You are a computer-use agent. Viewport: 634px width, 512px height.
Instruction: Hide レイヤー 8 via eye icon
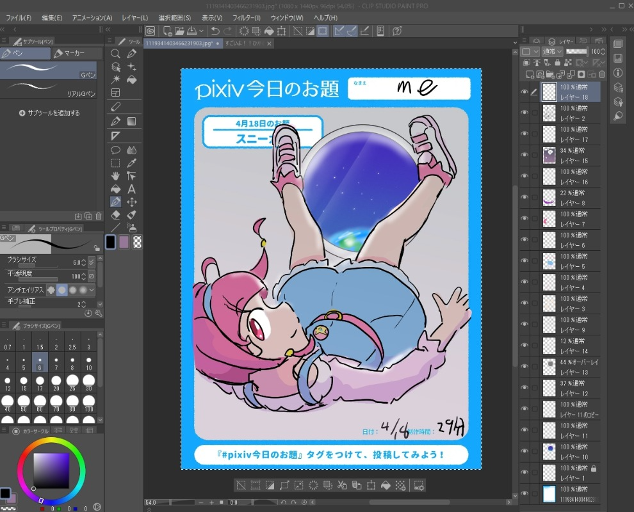pyautogui.click(x=524, y=197)
